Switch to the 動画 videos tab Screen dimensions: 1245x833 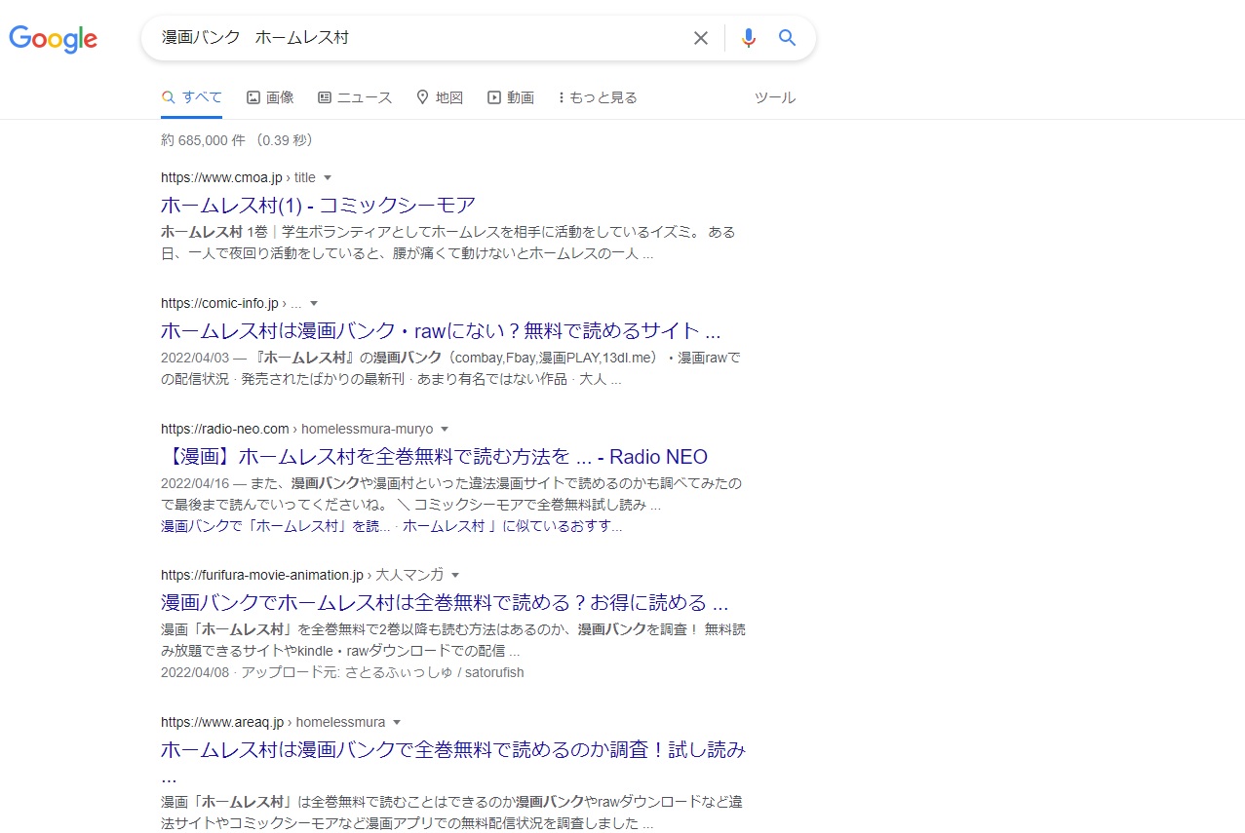click(x=511, y=97)
